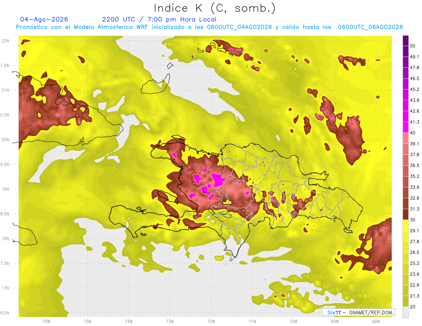Click the 72W longitude axis label

[x=211, y=321]
